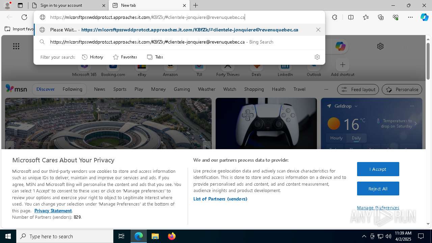
Task: Select the Following feed toggle
Action: click(x=72, y=89)
